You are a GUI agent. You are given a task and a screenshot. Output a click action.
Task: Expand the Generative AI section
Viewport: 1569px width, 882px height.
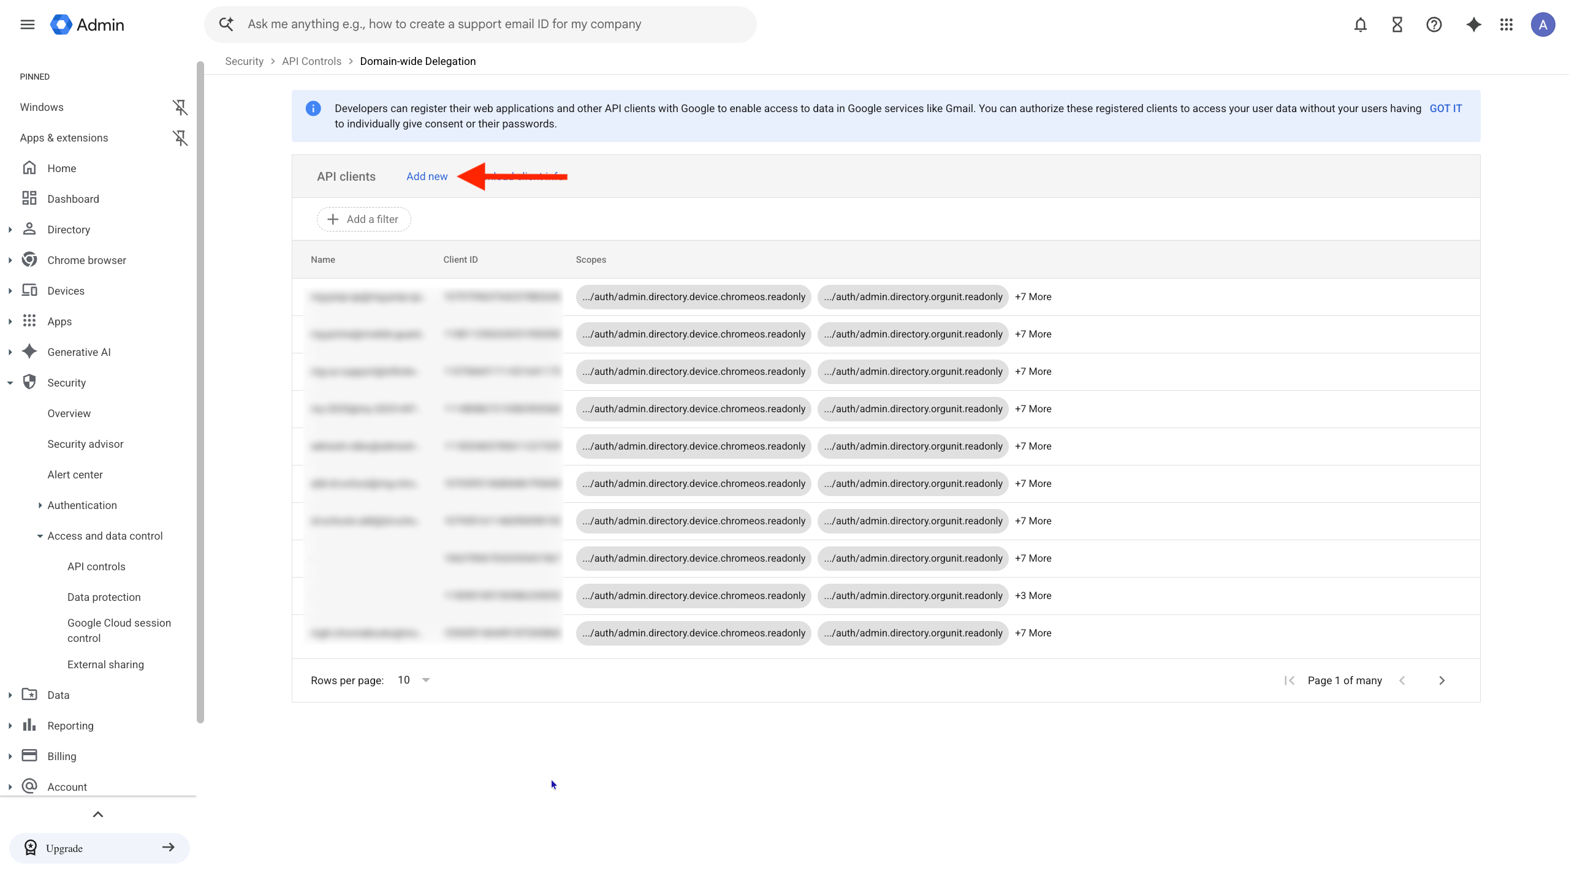(x=10, y=352)
